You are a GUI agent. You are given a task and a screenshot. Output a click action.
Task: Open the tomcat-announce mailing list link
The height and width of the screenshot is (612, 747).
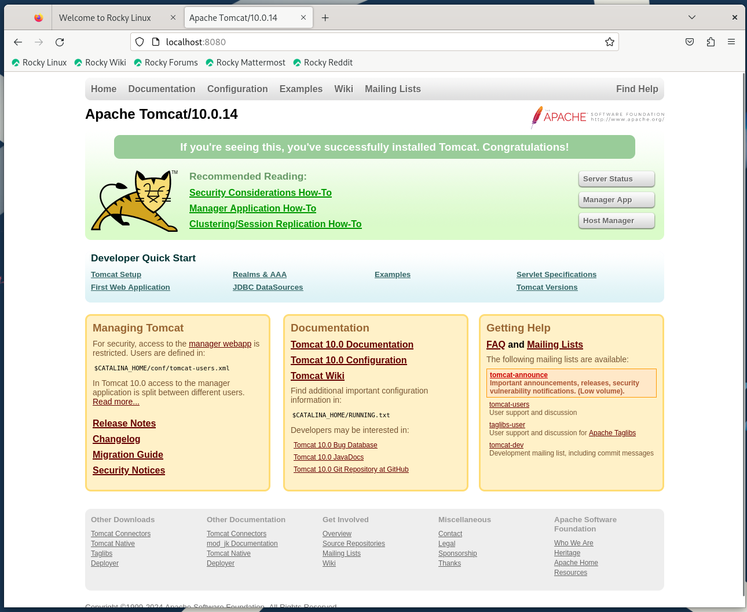[x=519, y=375]
